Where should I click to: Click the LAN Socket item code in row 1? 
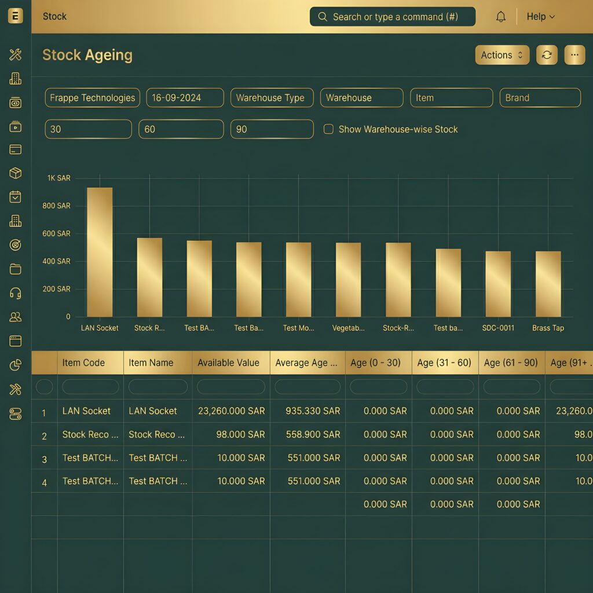point(86,411)
